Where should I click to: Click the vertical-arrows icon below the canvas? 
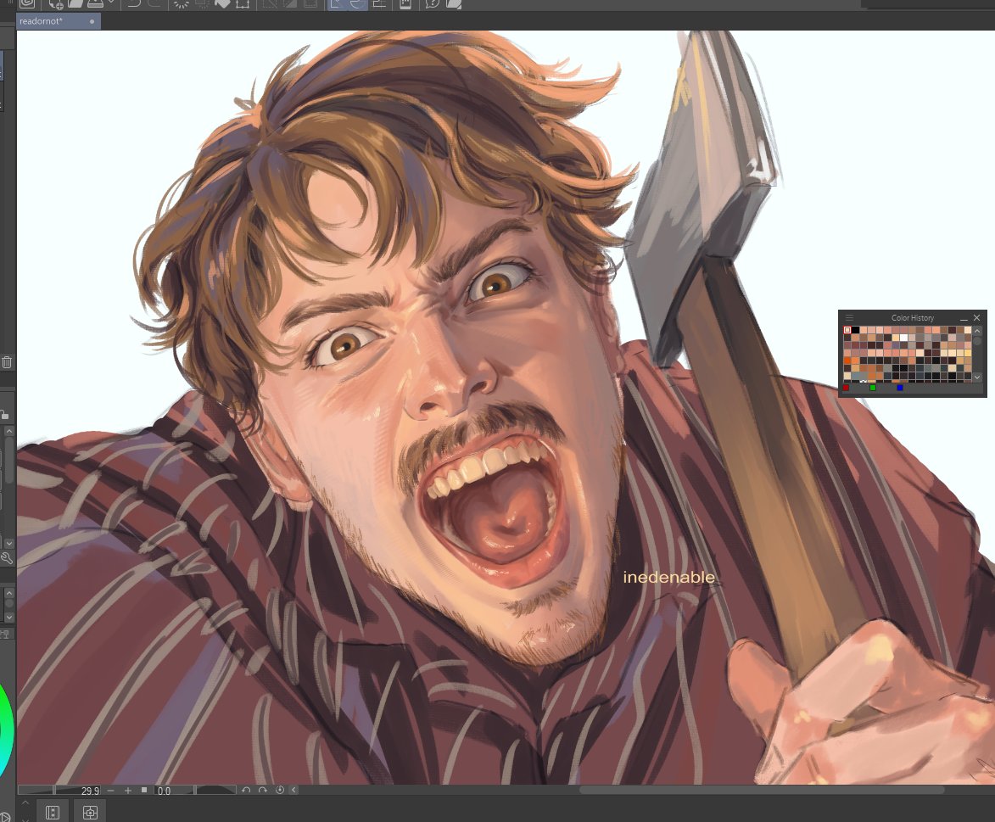point(53,813)
